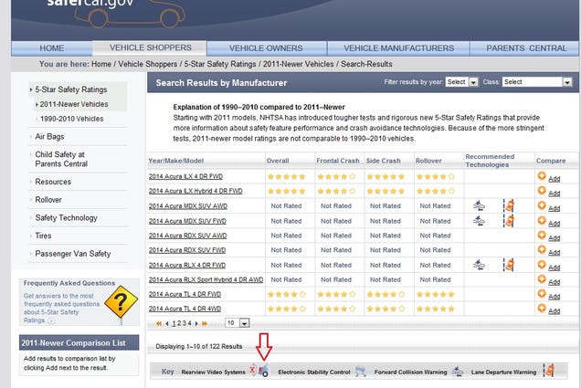
Task: Switch to the PARENTS CENTRAL tab
Action: 526,48
